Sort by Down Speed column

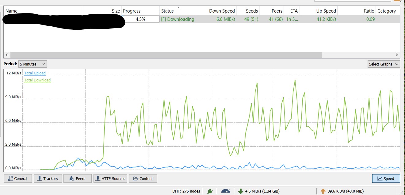pyautogui.click(x=217, y=11)
